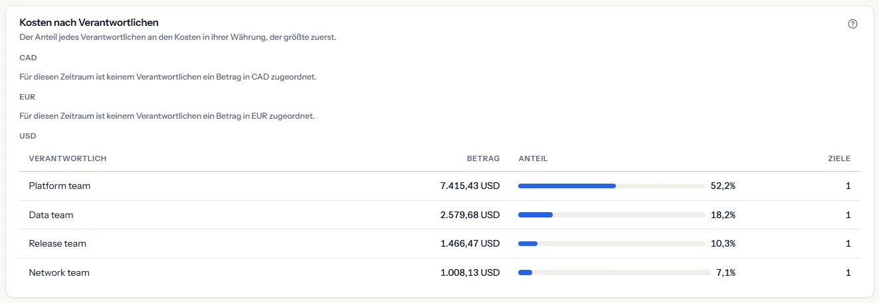Click the Verantwortlich column header

[x=68, y=158]
